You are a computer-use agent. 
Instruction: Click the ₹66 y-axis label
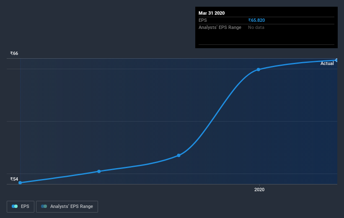[14, 53]
